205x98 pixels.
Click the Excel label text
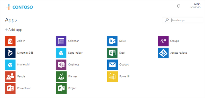122,53
